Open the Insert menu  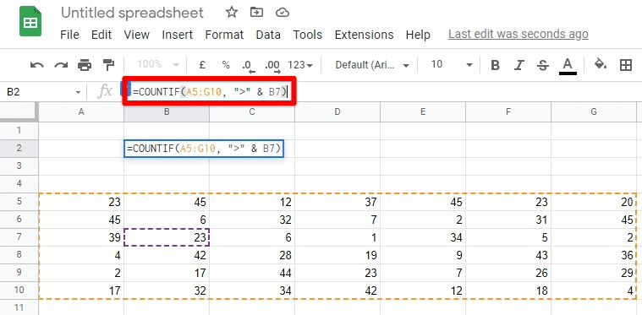(x=178, y=35)
